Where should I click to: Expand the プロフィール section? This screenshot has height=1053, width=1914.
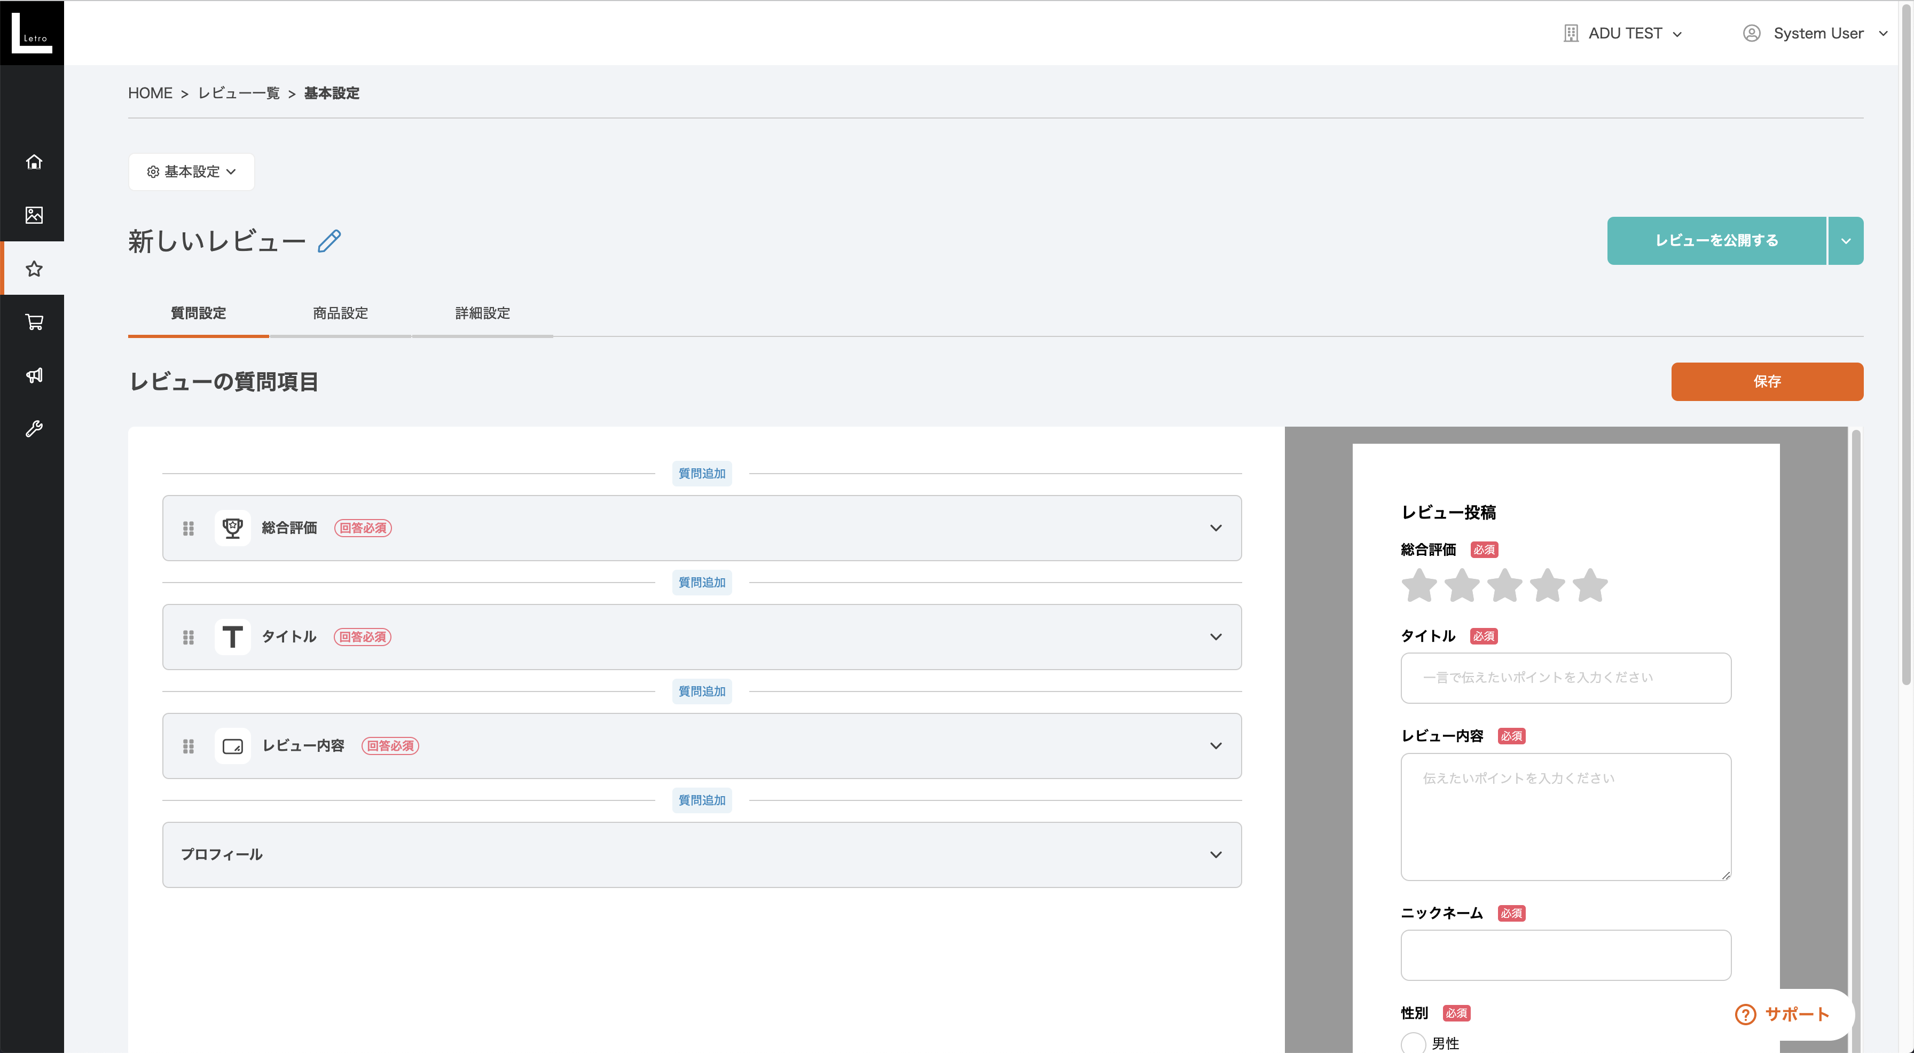point(1215,854)
